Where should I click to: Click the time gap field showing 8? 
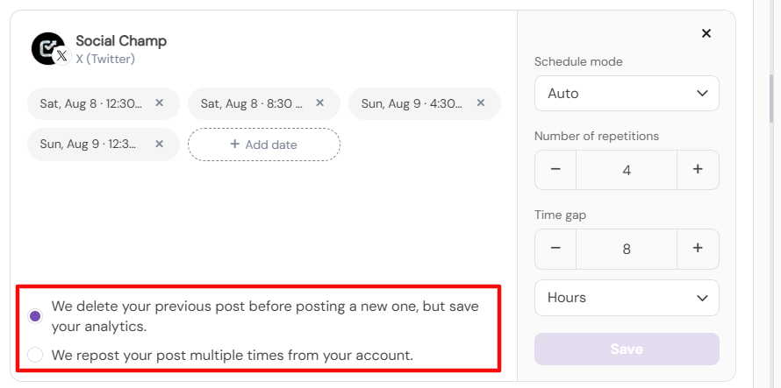627,249
